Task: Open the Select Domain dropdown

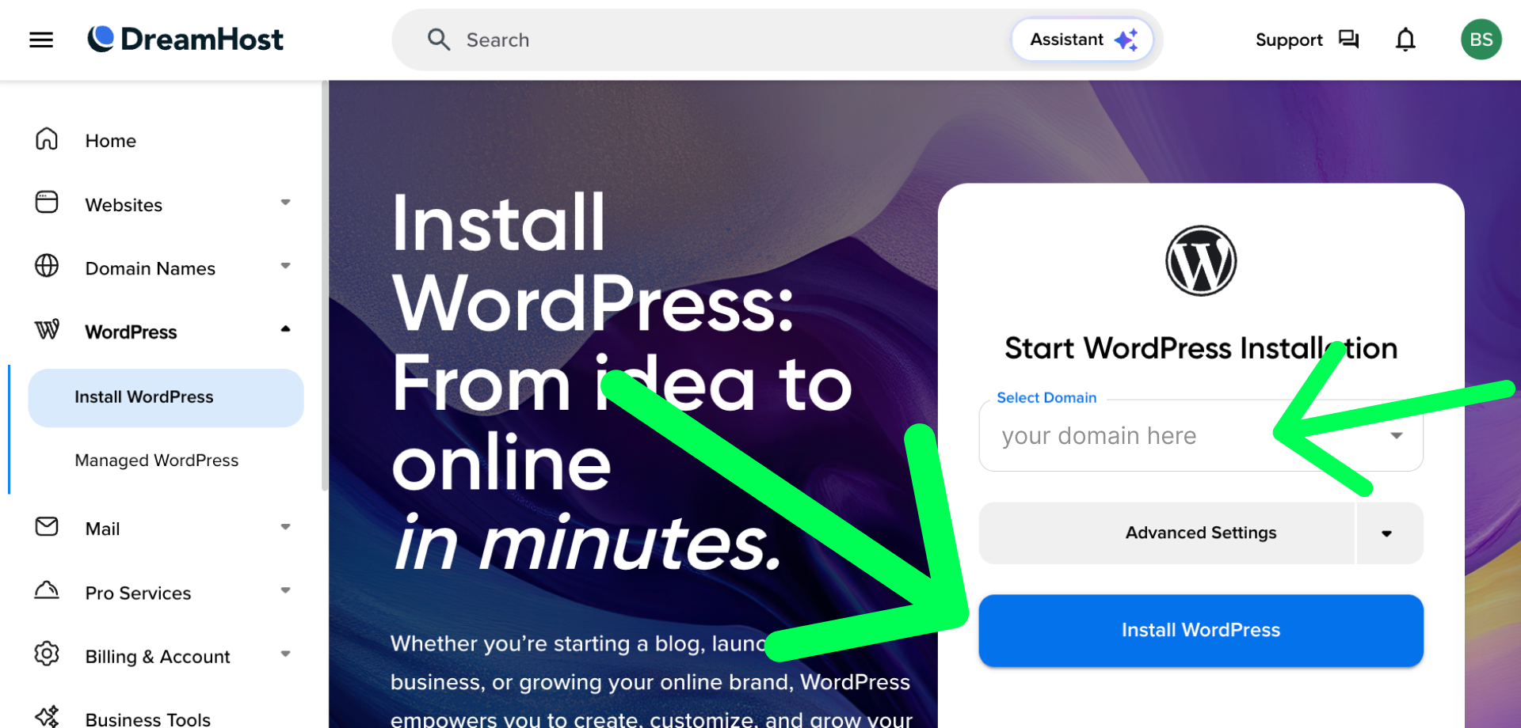Action: [x=1201, y=435]
